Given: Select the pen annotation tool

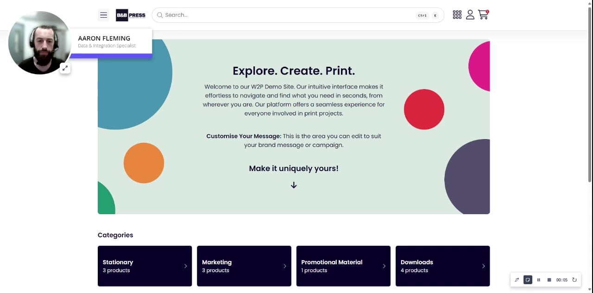Looking at the screenshot, I should [x=517, y=280].
